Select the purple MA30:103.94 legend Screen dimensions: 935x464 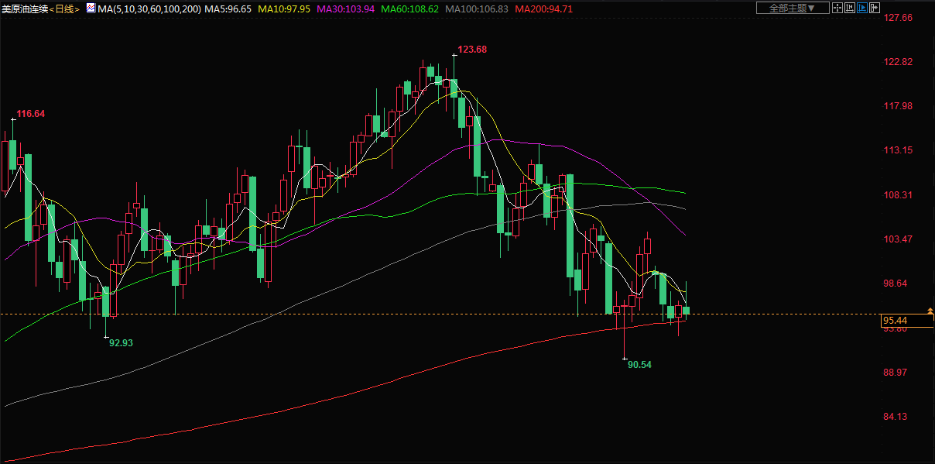click(345, 8)
